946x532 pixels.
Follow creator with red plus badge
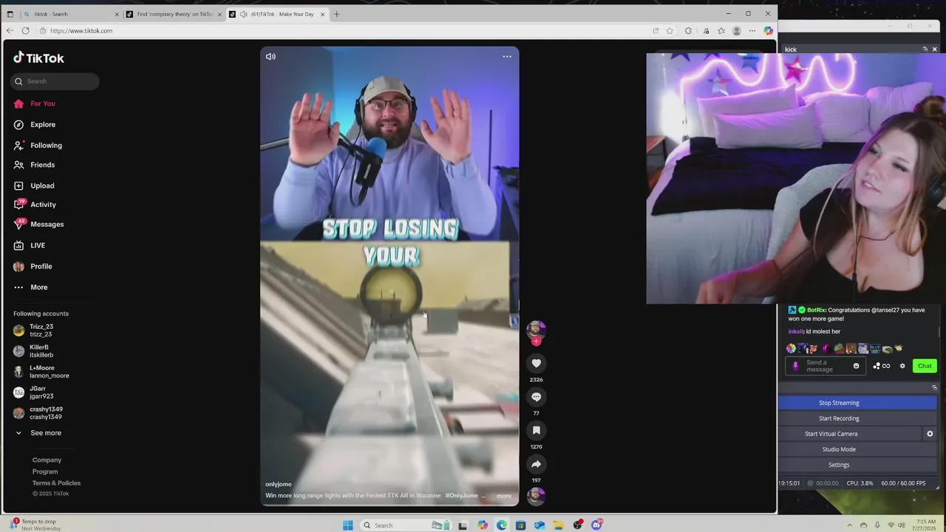[537, 341]
